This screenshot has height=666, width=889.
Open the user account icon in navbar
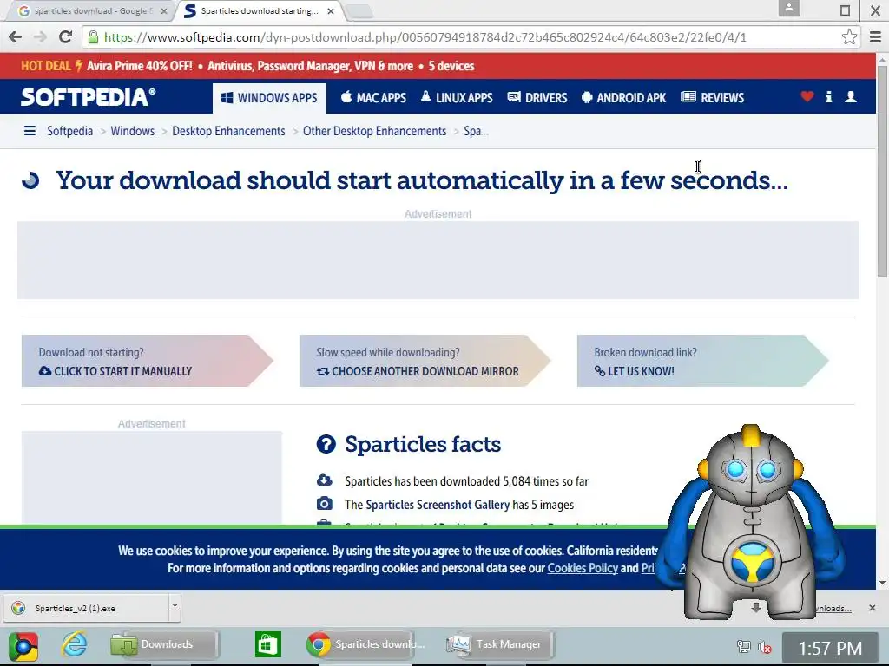point(851,97)
